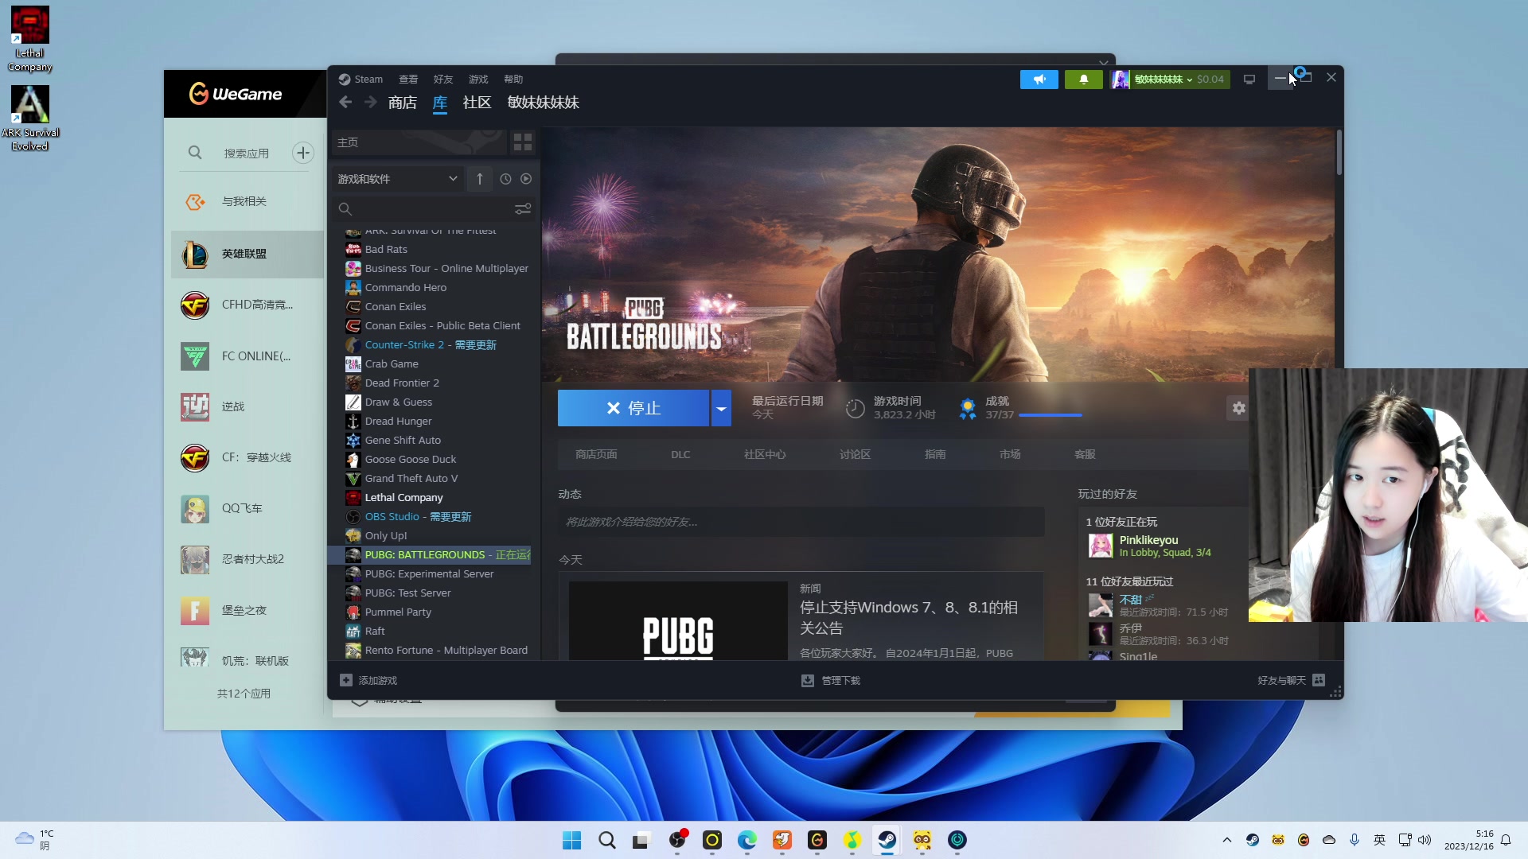
Task: Select QQ飞车 in WeGame list
Action: [248, 509]
